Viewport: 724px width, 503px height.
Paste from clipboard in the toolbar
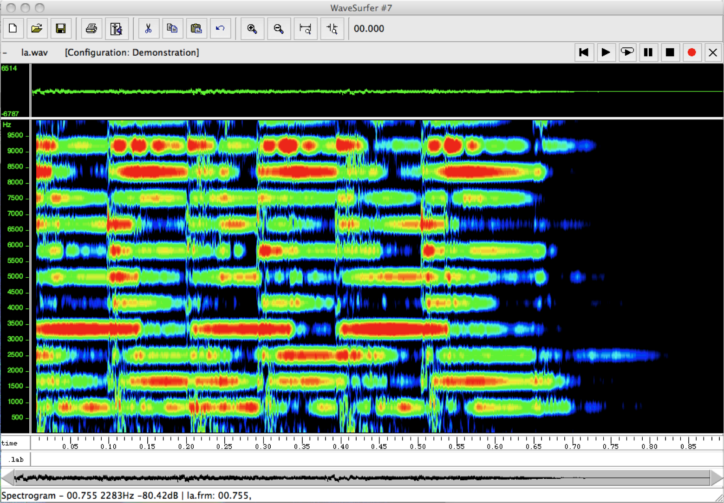point(196,29)
